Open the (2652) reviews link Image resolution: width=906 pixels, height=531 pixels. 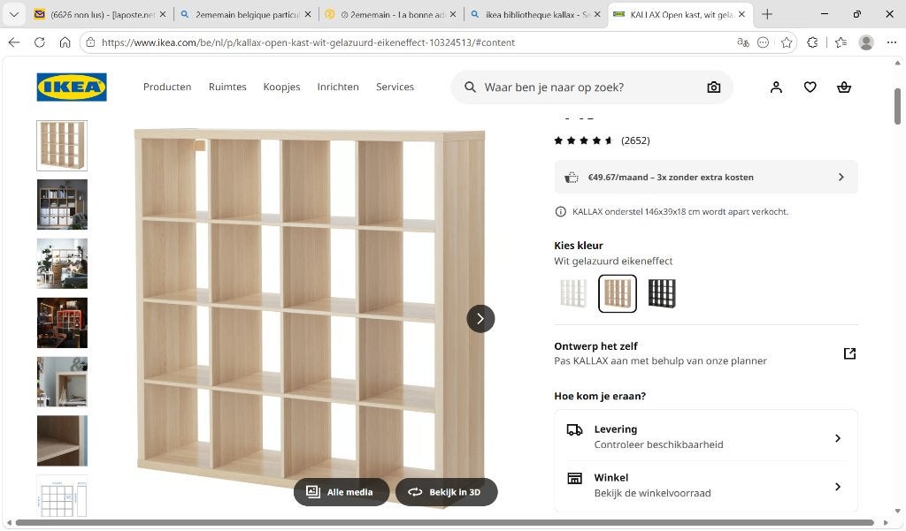tap(635, 140)
